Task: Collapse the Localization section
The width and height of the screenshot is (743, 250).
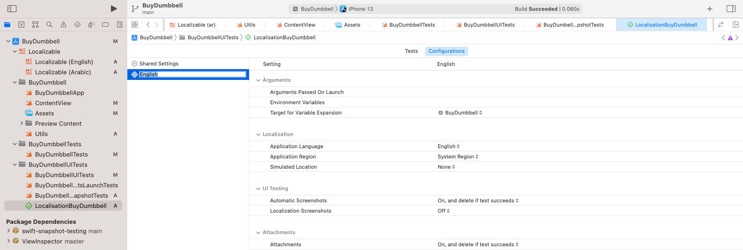Action: coord(258,134)
